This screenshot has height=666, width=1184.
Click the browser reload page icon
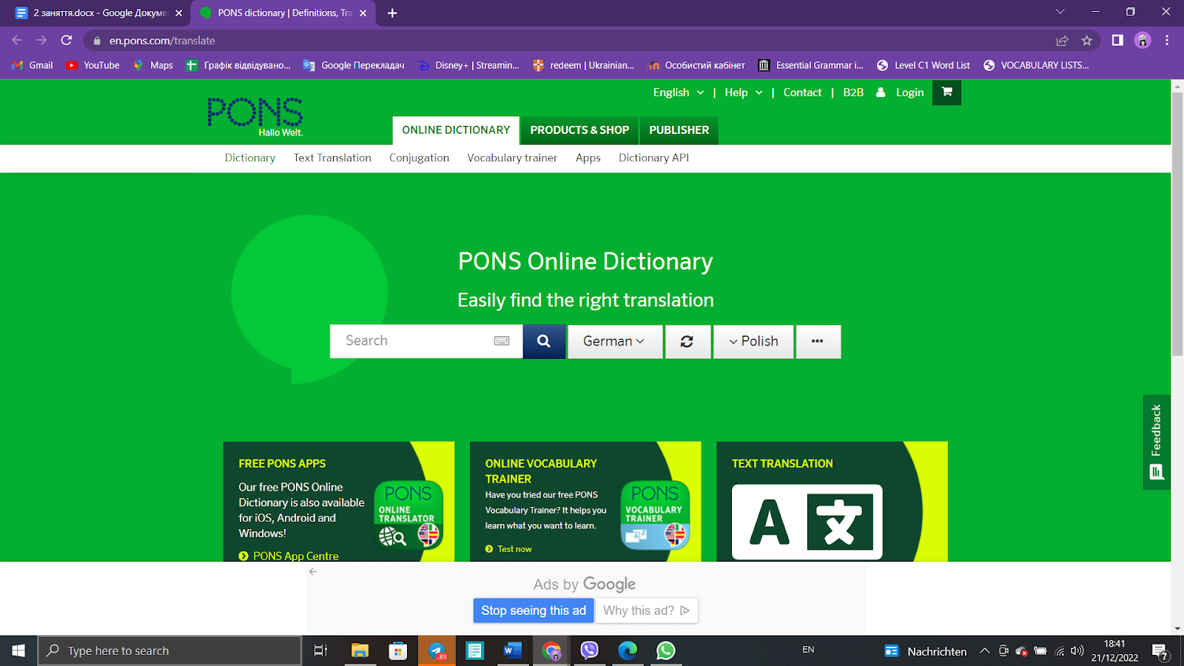[67, 41]
